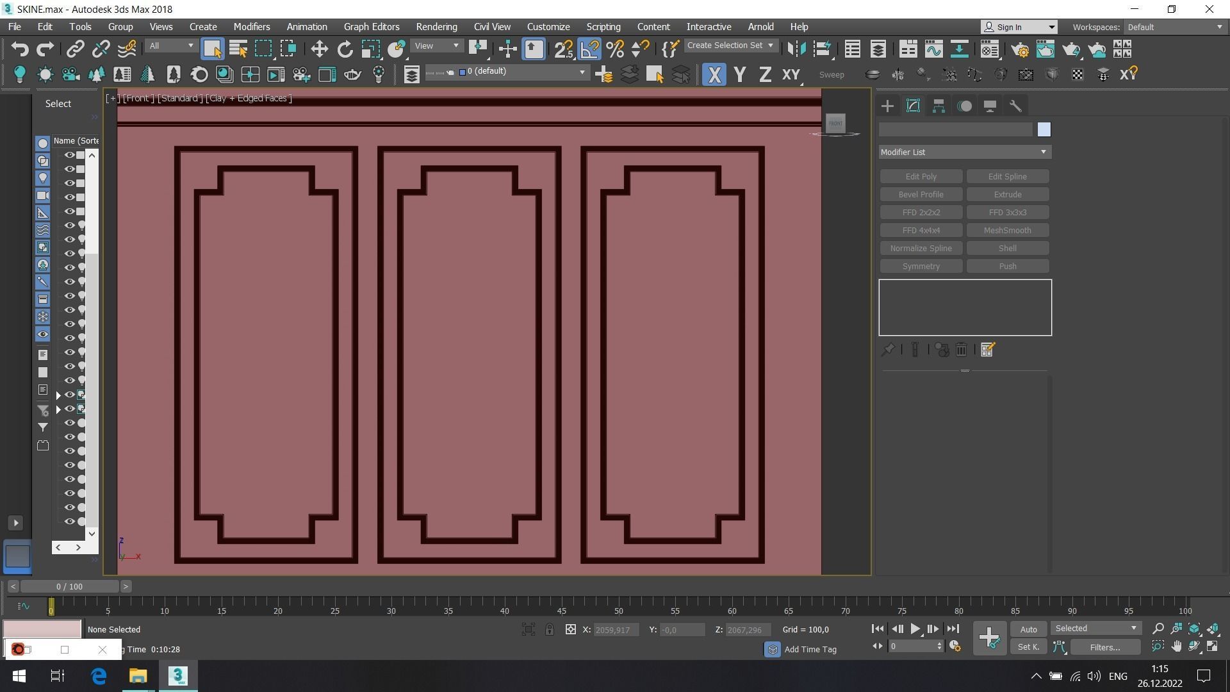Open the Modifier List dropdown
Viewport: 1230px width, 692px height.
pos(964,152)
